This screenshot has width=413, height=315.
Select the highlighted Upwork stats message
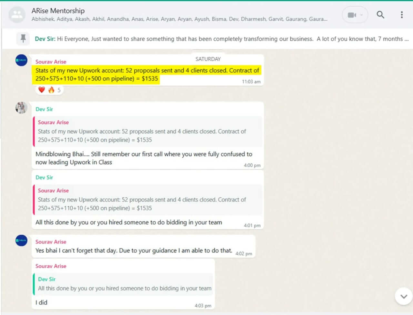147,74
